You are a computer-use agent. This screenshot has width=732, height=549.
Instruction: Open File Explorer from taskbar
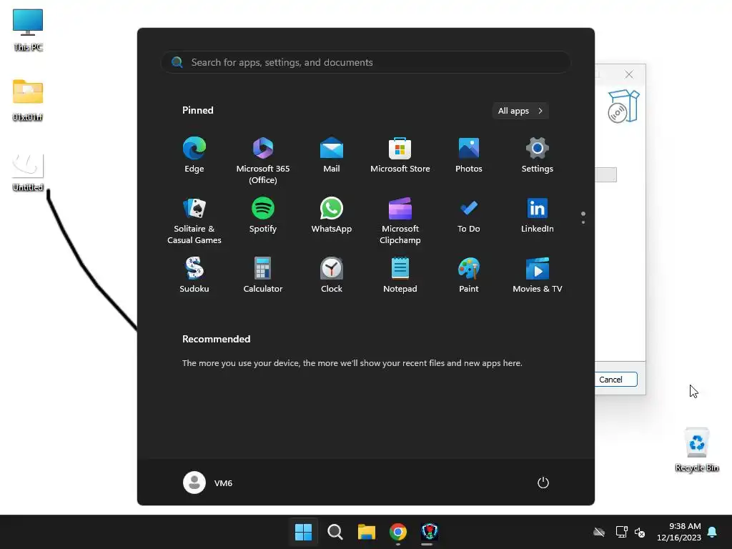coord(367,532)
